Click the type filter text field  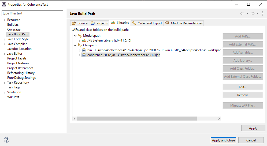[32, 13]
